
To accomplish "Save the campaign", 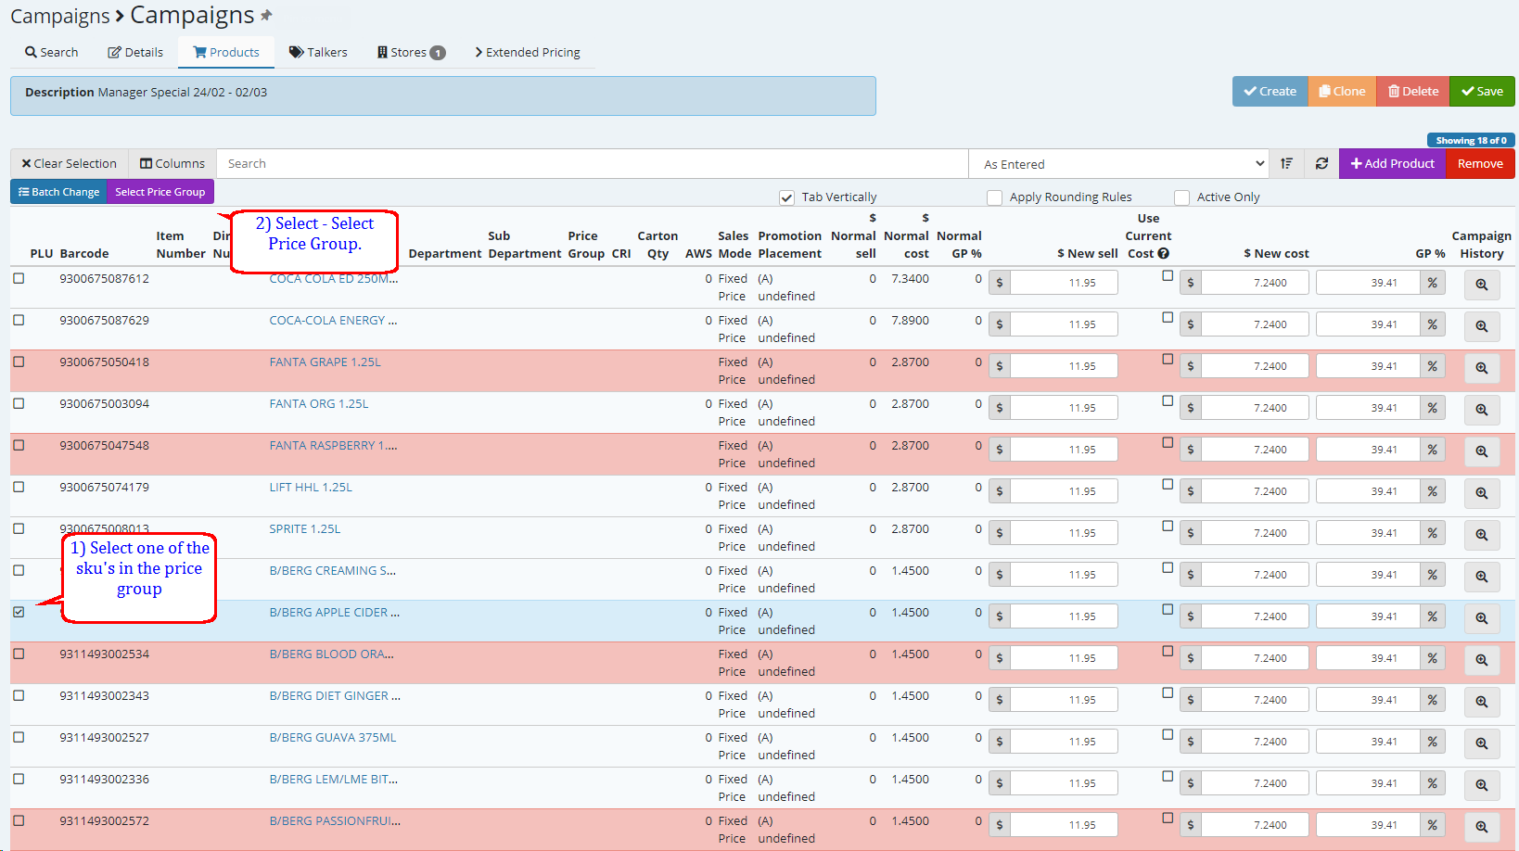I will [x=1482, y=91].
